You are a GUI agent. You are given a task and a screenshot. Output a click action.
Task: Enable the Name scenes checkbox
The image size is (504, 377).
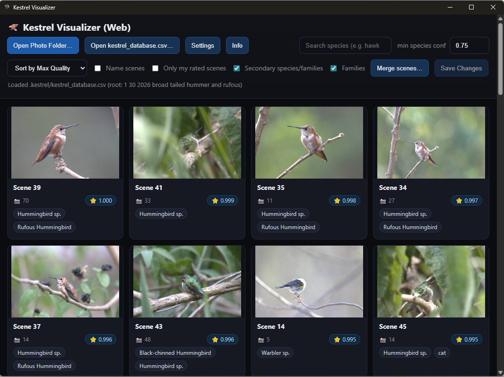97,68
